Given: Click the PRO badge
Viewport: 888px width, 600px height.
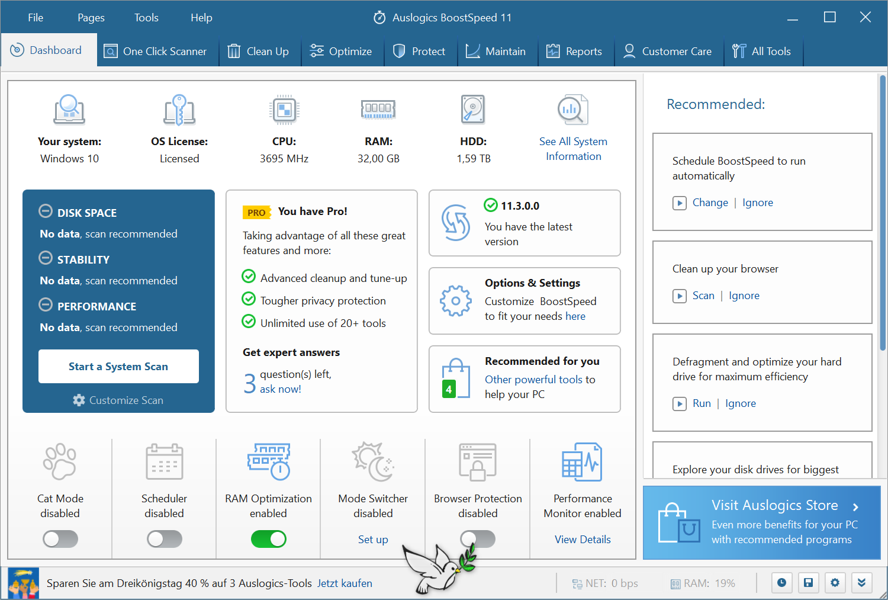Looking at the screenshot, I should 257,212.
